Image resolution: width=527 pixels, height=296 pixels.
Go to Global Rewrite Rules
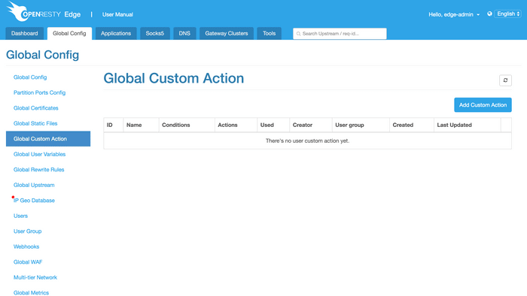[x=39, y=170]
